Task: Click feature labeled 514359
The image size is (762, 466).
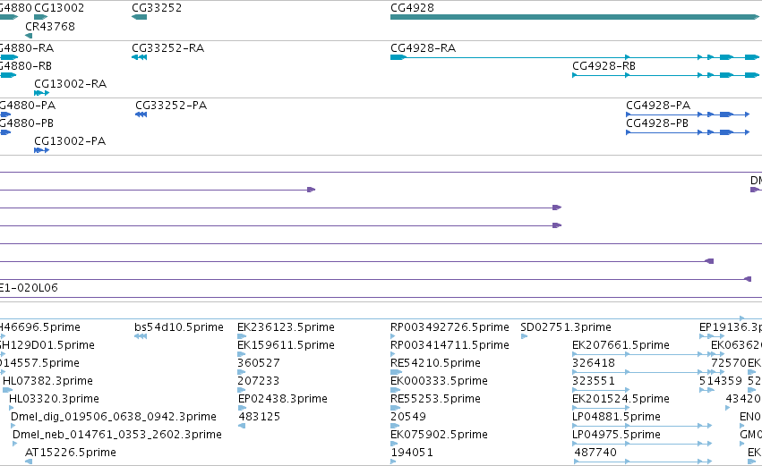Action: pos(720,381)
